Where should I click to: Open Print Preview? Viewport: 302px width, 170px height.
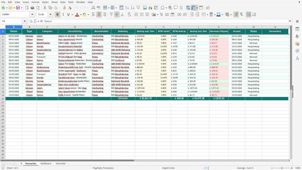[38, 8]
